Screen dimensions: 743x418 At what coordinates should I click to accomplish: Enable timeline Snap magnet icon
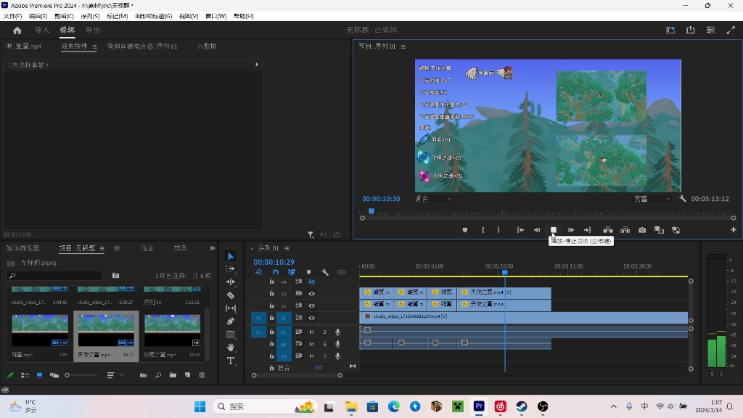pos(276,272)
